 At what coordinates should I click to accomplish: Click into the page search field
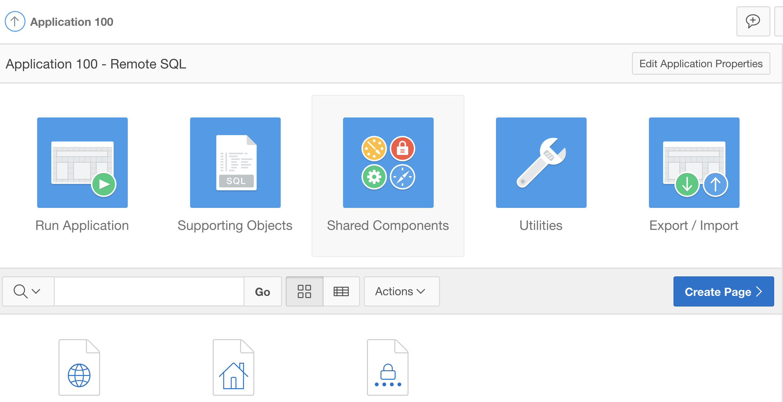coord(149,291)
